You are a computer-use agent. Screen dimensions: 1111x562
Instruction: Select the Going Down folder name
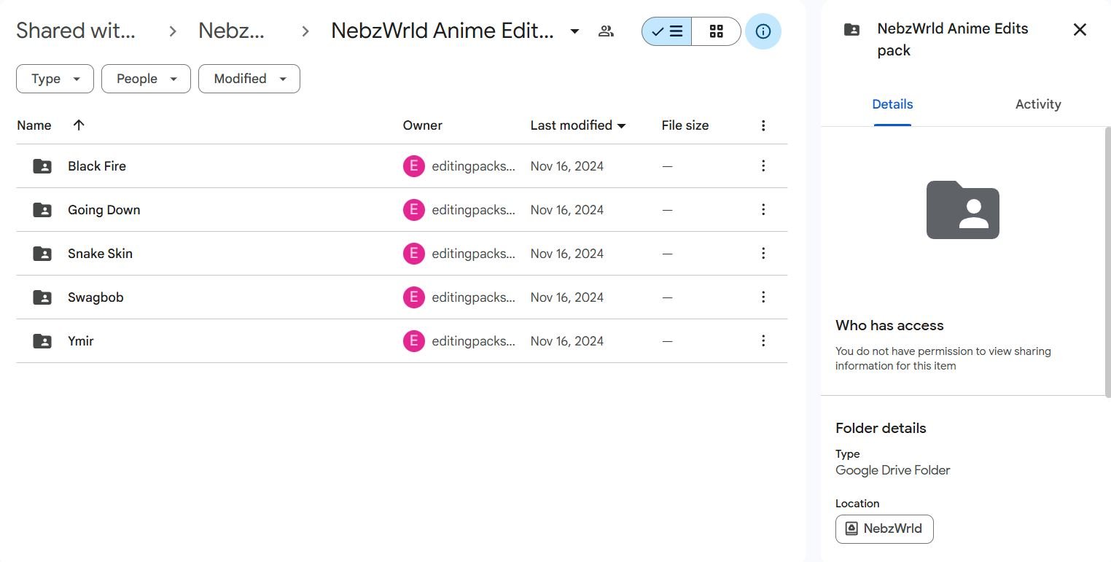tap(104, 210)
